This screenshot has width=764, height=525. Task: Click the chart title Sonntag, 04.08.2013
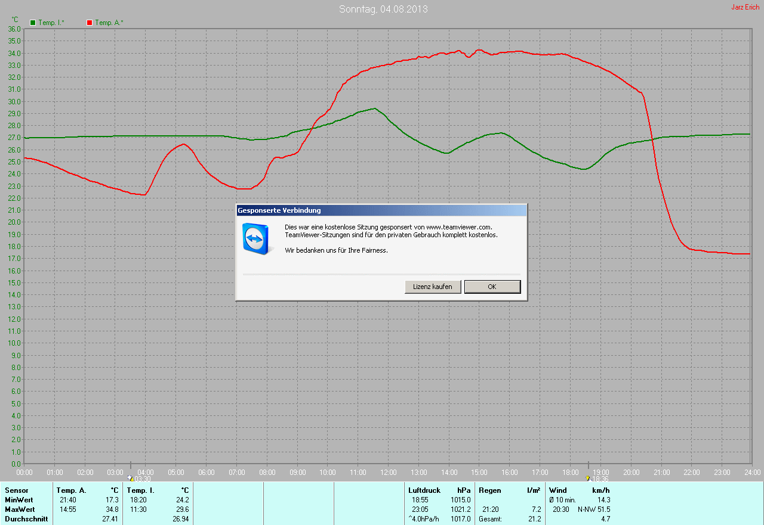tap(383, 9)
